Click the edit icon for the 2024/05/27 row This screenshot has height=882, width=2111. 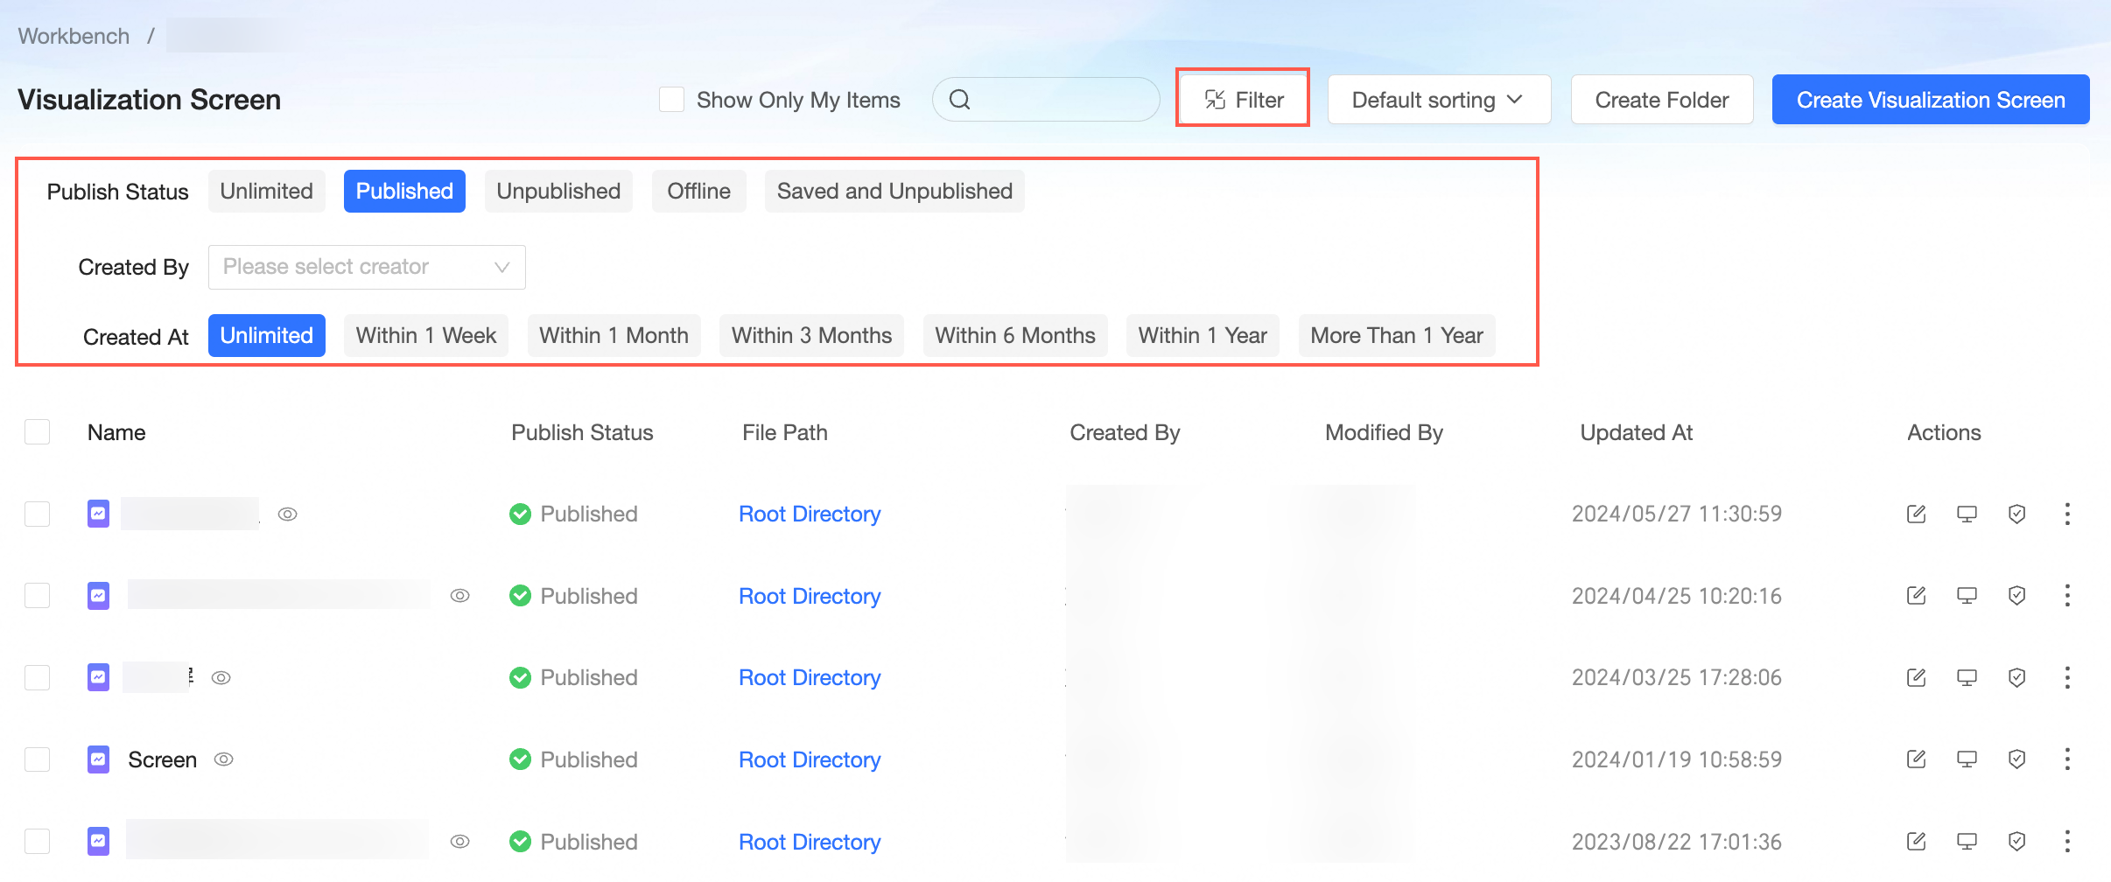click(1916, 514)
